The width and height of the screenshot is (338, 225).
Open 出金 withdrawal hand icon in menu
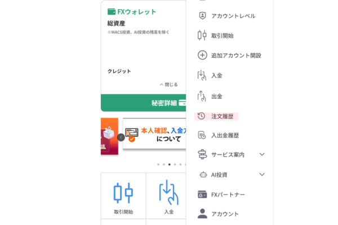click(x=202, y=96)
